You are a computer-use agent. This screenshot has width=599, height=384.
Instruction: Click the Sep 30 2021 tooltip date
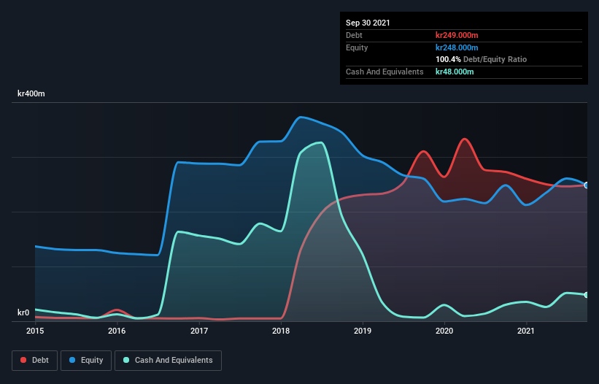coord(368,23)
